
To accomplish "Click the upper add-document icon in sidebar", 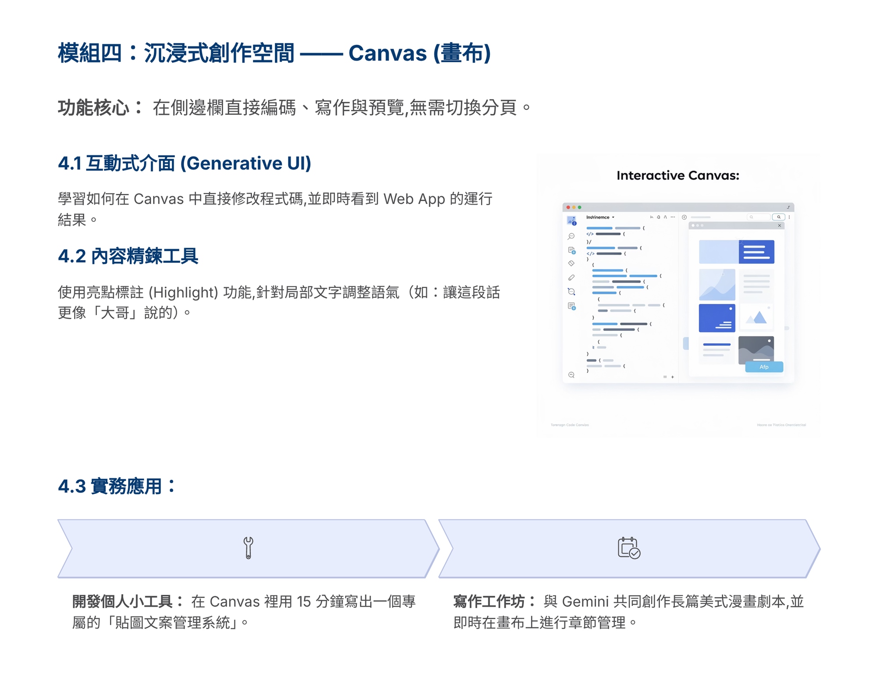I will (571, 250).
